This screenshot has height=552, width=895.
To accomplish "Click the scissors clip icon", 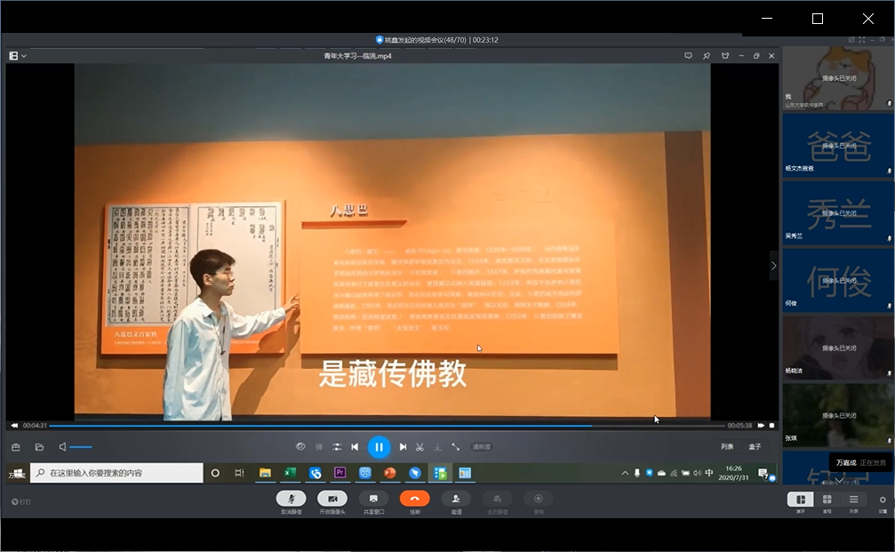I will tap(420, 447).
